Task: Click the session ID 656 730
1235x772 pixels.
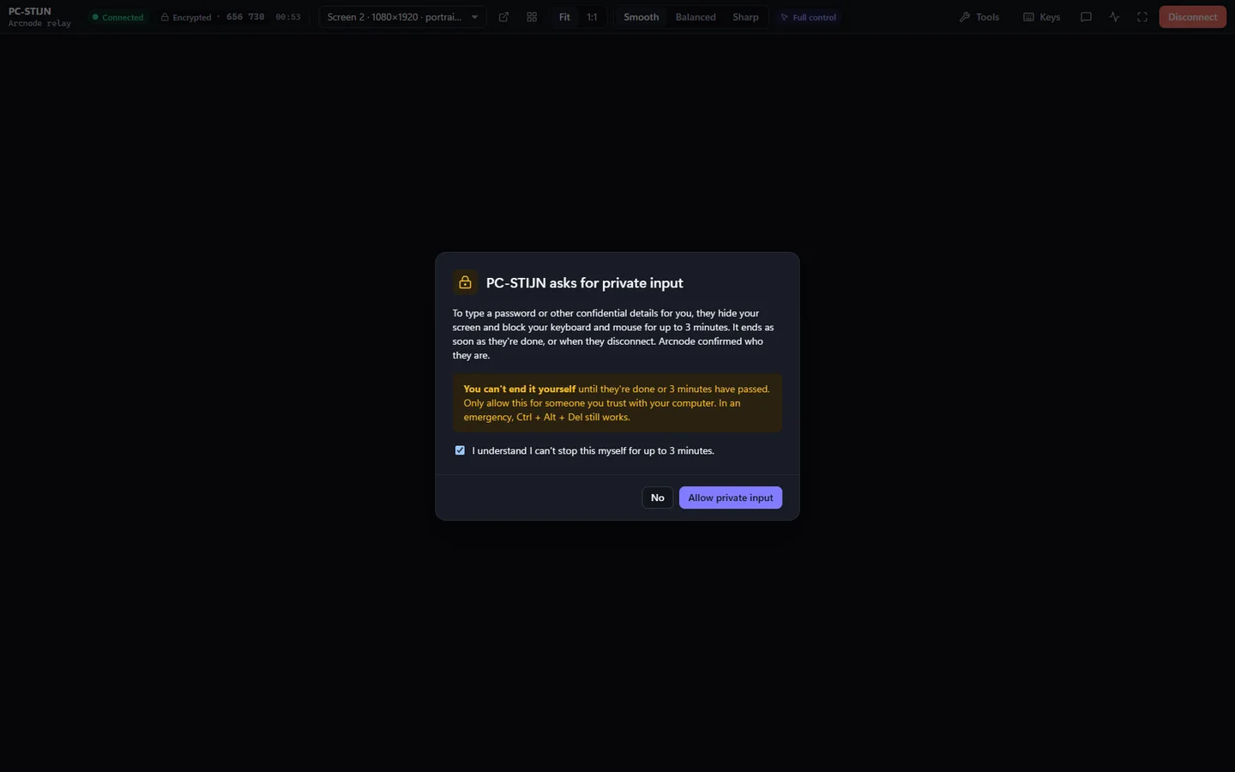Action: (x=245, y=17)
